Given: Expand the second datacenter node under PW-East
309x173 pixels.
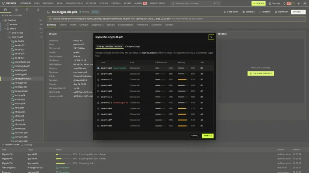Looking at the screenshot, I should click(5, 24).
